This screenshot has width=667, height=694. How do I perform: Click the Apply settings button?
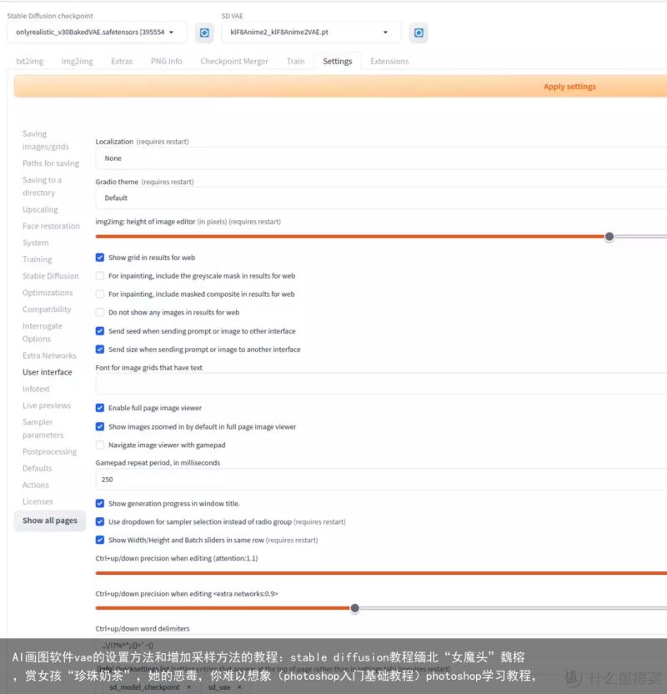pyautogui.click(x=340, y=86)
